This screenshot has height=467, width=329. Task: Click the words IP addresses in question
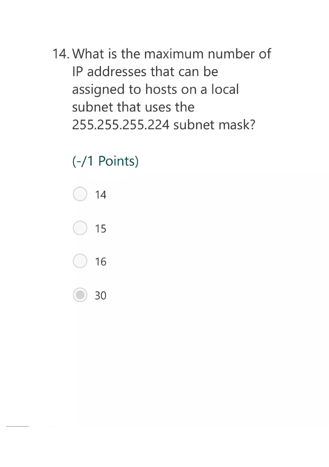(109, 71)
